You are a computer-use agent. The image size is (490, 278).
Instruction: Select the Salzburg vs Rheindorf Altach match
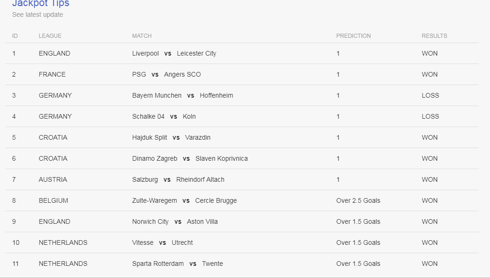[x=178, y=179]
